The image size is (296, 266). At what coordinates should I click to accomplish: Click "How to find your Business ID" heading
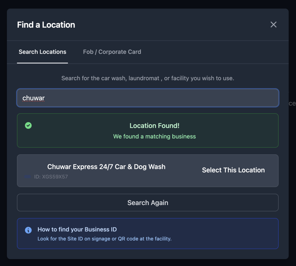77,230
